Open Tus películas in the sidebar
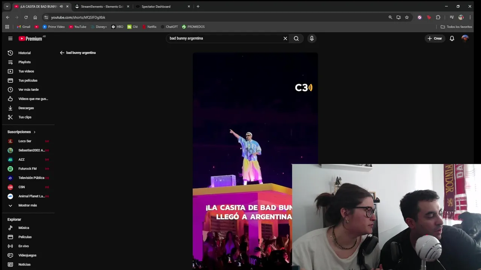The width and height of the screenshot is (481, 270). [27, 81]
